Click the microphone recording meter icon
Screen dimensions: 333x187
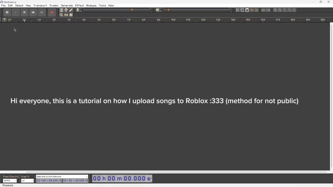pyautogui.click(x=78, y=10)
